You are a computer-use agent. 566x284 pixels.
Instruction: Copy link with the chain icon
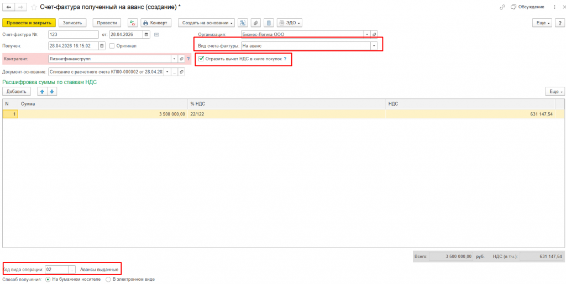(502, 7)
